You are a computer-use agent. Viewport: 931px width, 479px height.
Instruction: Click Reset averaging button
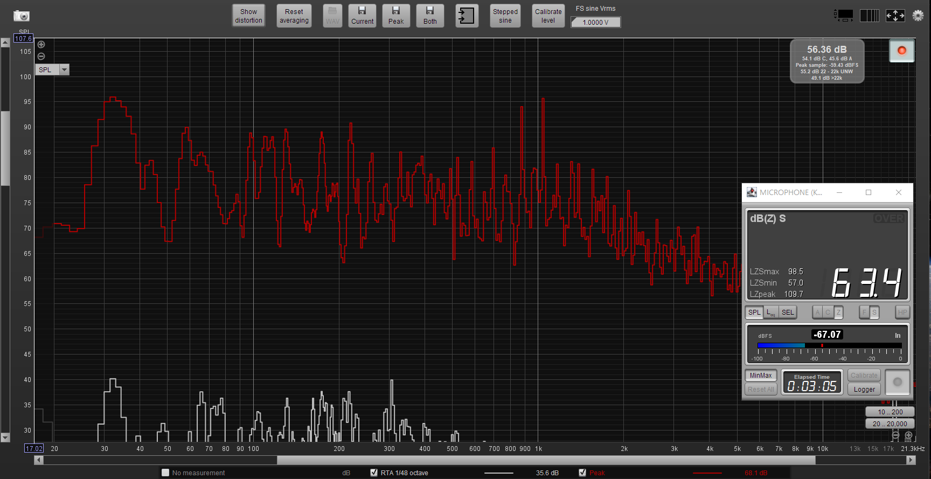point(294,16)
